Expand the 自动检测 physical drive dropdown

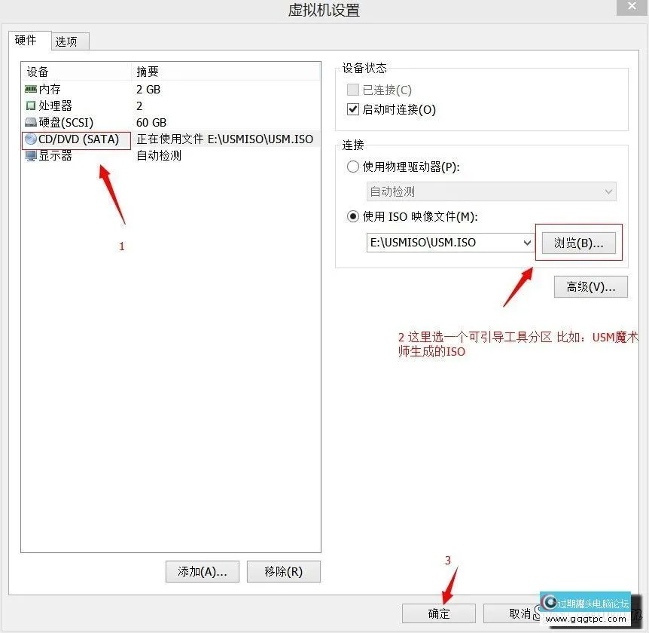pyautogui.click(x=608, y=191)
